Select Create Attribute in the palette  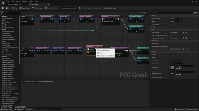[7, 92]
